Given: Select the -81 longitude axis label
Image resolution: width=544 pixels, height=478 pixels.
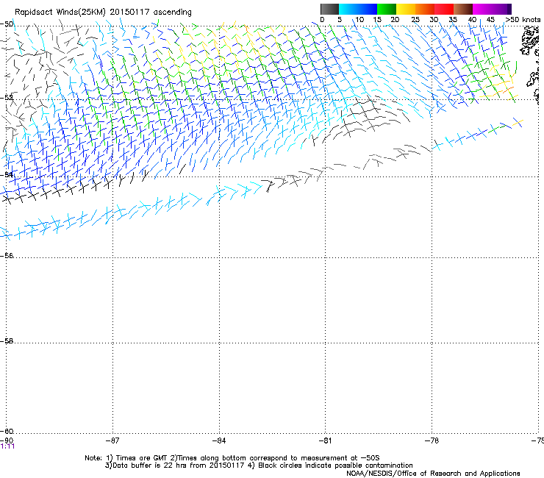Looking at the screenshot, I should (325, 440).
